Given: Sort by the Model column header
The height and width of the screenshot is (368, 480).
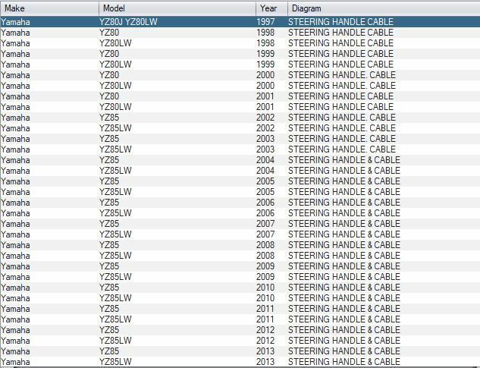Looking at the screenshot, I should point(177,8).
